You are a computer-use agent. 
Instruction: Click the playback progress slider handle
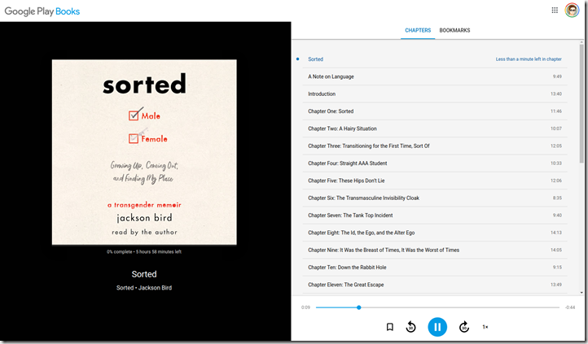358,307
